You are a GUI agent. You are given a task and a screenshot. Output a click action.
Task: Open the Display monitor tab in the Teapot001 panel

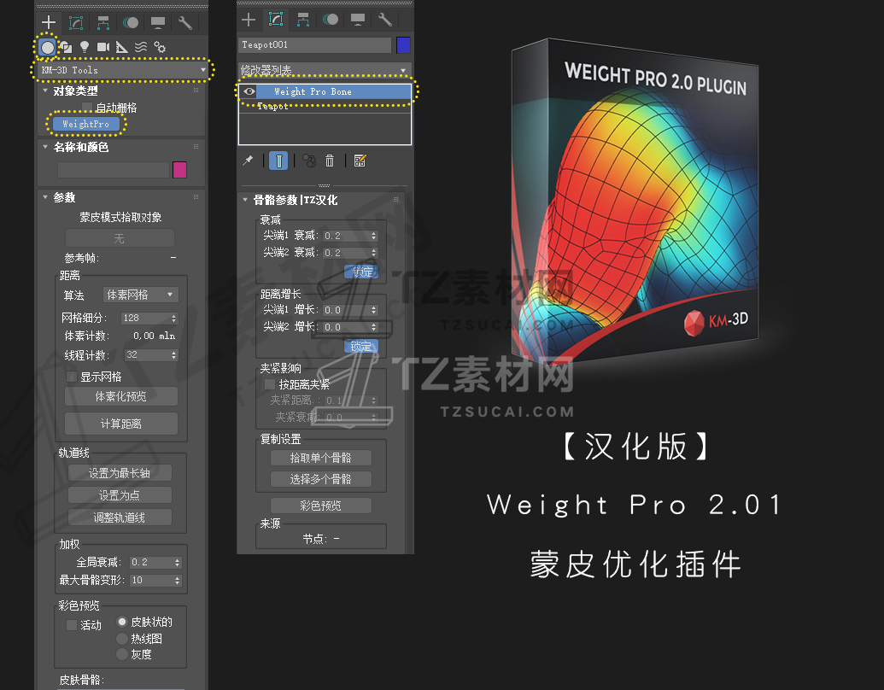[357, 20]
